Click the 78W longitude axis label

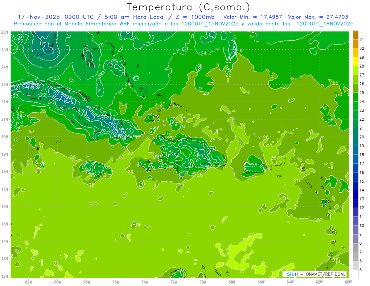click(x=87, y=282)
